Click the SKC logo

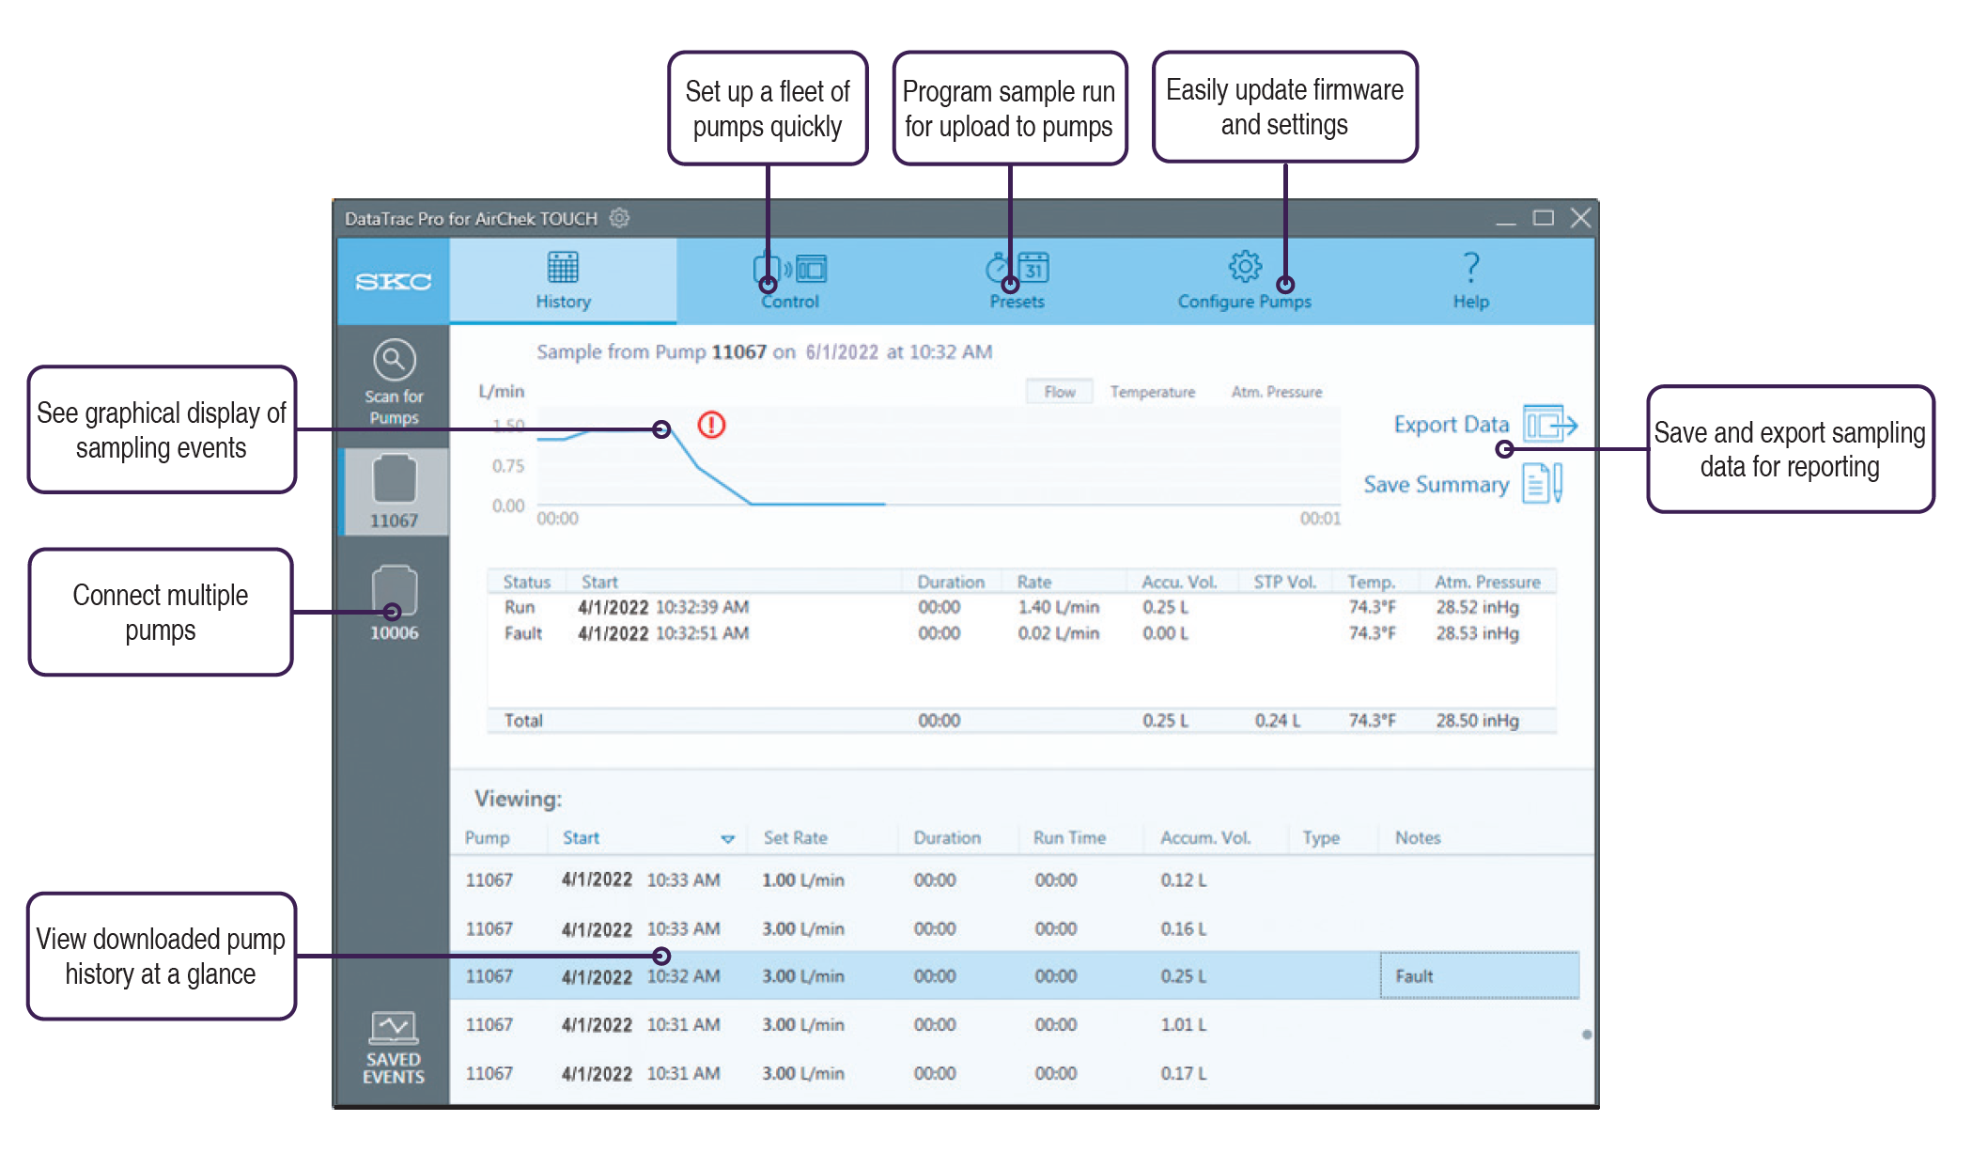[x=394, y=281]
